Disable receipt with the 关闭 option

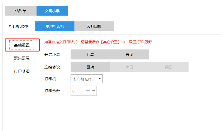point(129,54)
